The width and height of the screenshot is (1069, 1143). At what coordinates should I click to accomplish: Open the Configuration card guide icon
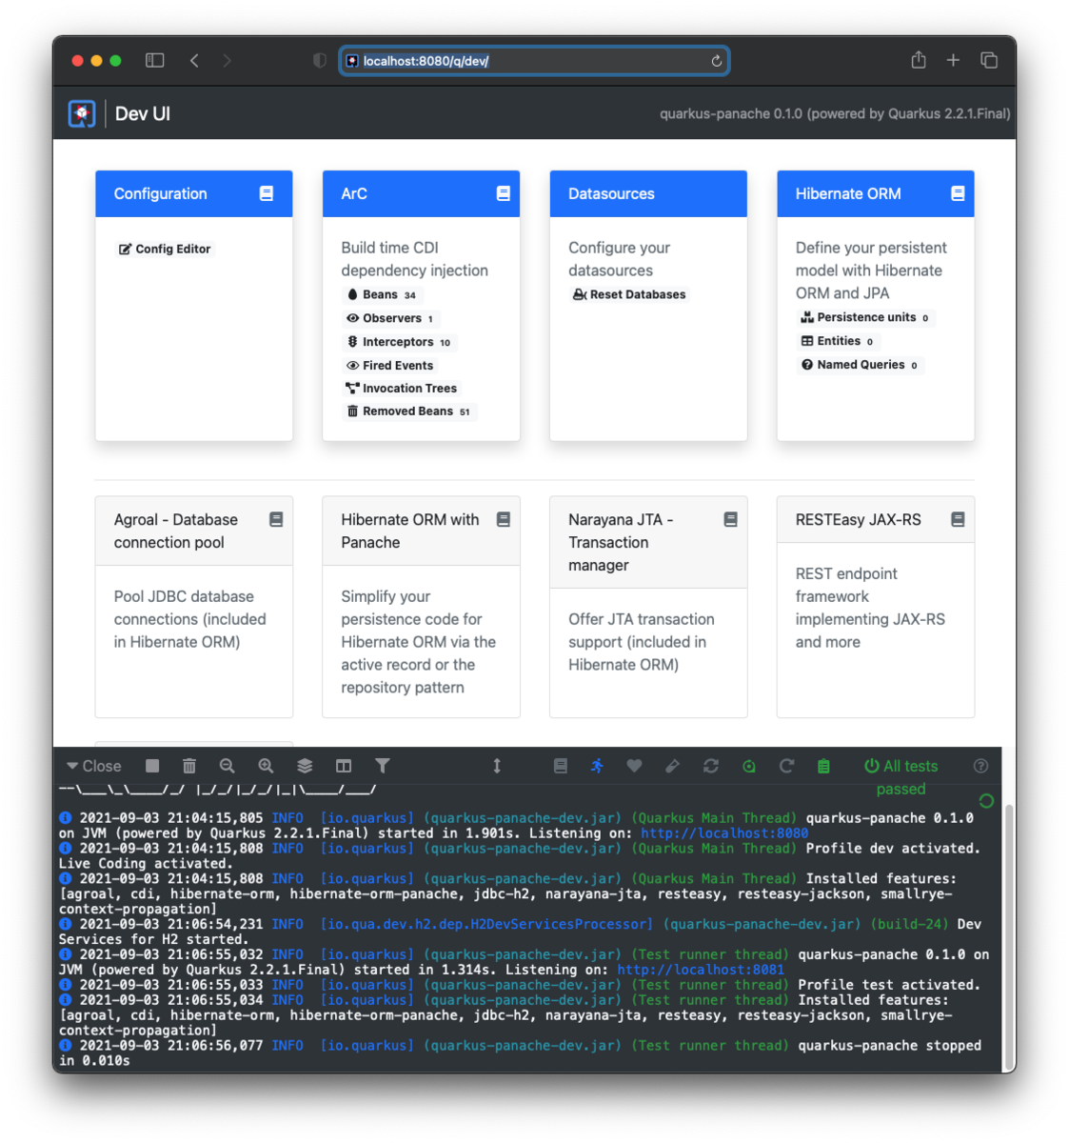267,193
